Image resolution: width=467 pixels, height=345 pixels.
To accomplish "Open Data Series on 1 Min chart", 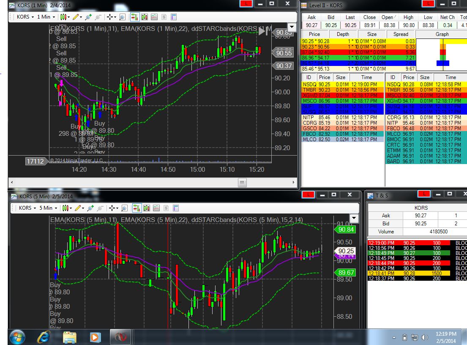I will pos(145,17).
